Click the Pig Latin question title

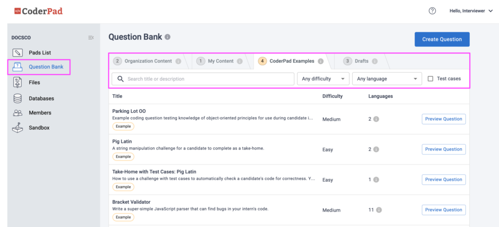coord(122,141)
